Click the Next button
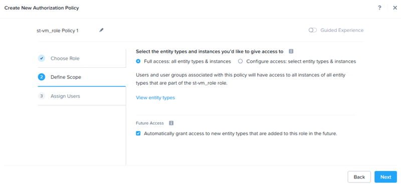Screen dimensions: 401x186 [385, 177]
